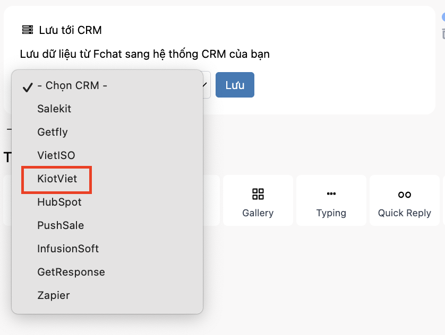Add a Typing block
Image resolution: width=445 pixels, height=335 pixels.
[x=331, y=200]
